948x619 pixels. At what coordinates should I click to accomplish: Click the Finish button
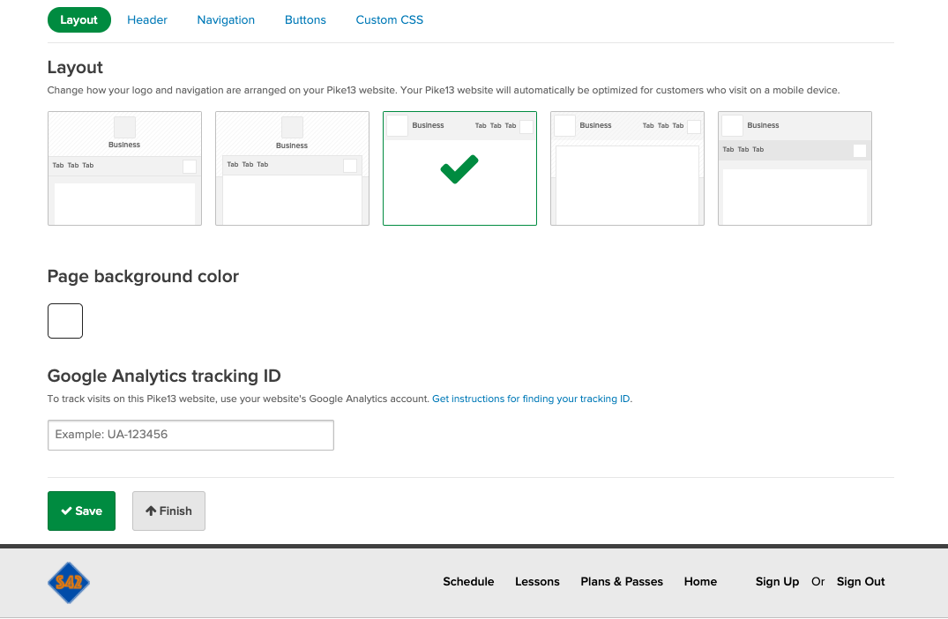168,511
